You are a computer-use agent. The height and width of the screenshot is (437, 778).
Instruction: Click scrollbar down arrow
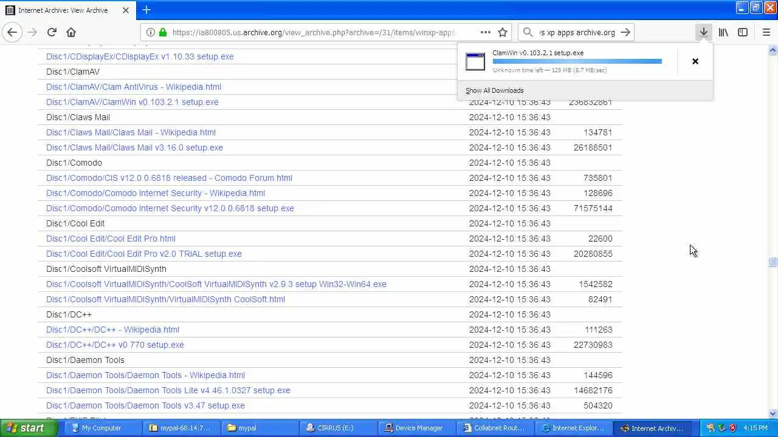773,414
